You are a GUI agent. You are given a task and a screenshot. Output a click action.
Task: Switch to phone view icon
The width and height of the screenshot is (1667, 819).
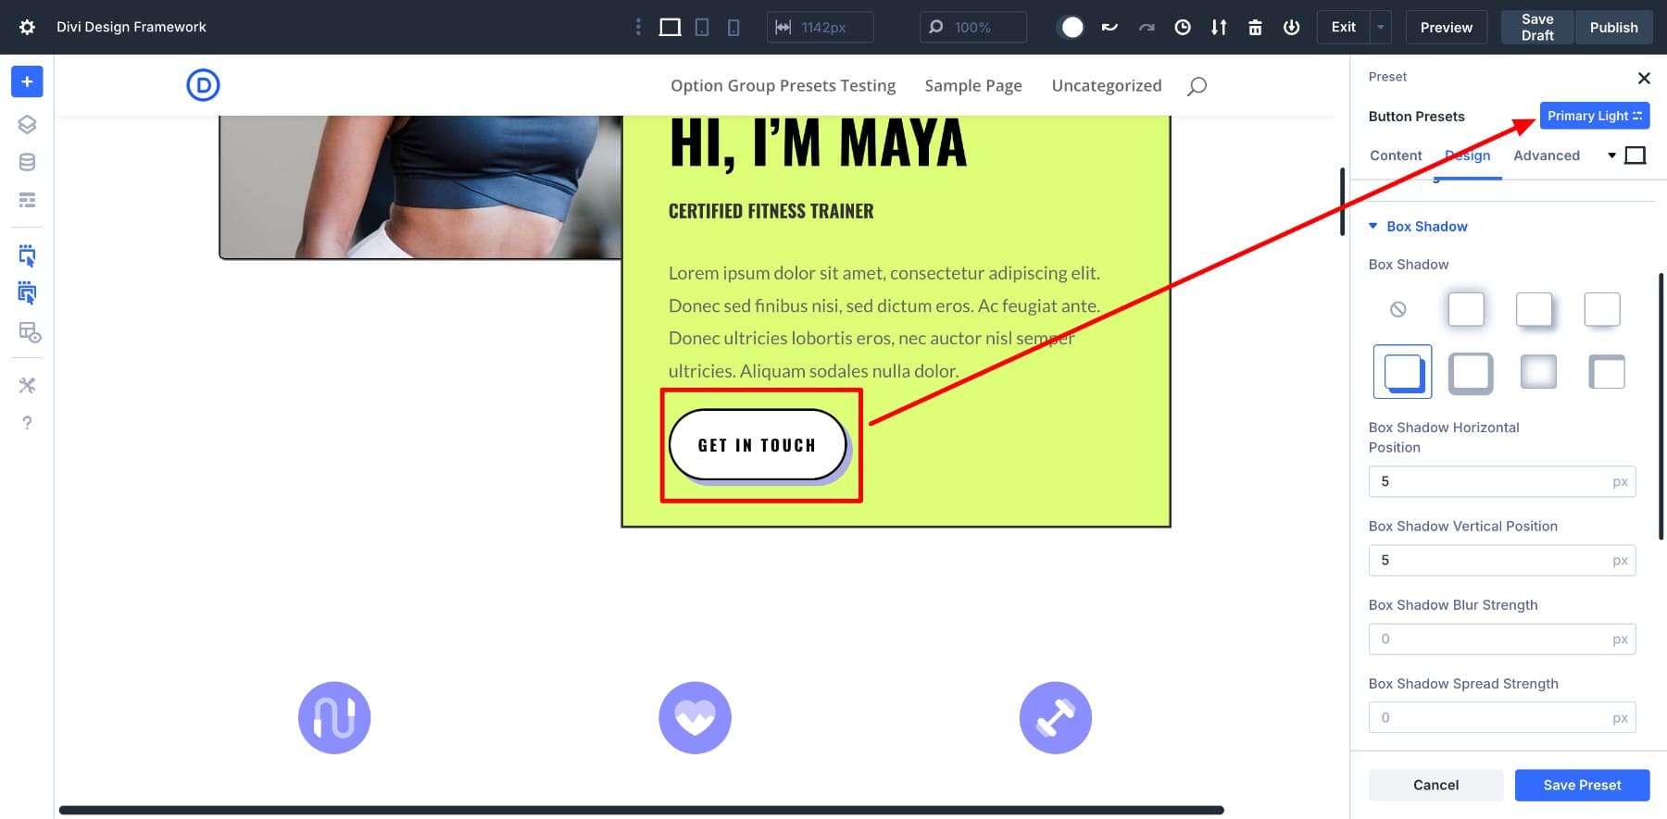click(x=733, y=27)
